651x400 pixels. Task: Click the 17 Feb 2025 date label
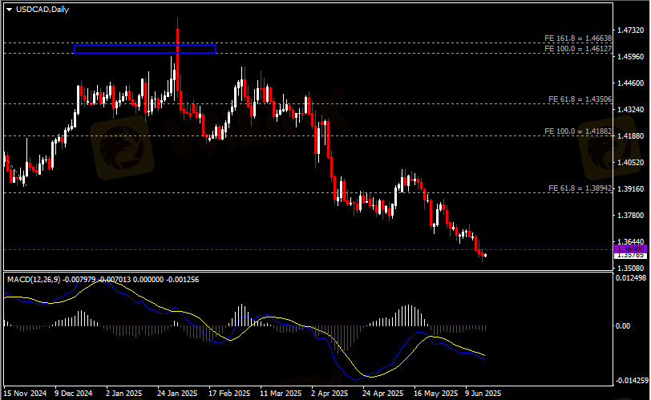pyautogui.click(x=229, y=393)
